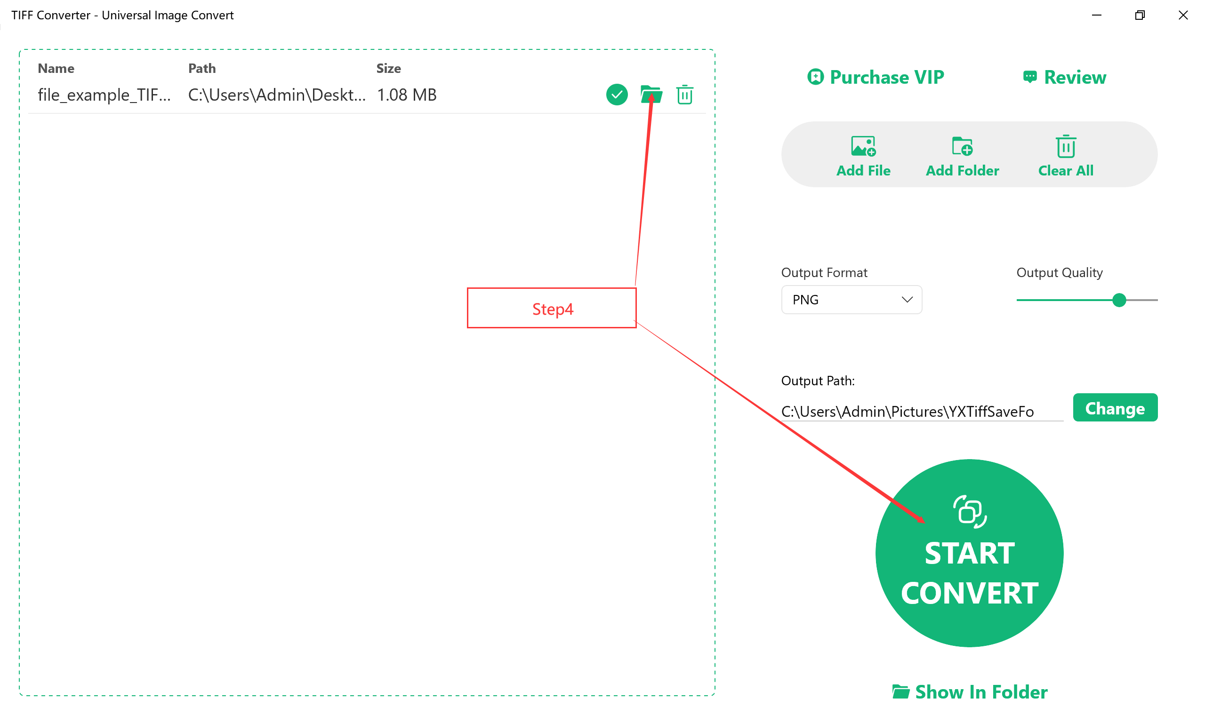
Task: Open converted file's folder icon in row
Action: (x=651, y=95)
